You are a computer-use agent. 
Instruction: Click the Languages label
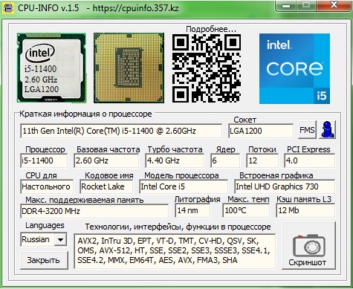point(45,225)
